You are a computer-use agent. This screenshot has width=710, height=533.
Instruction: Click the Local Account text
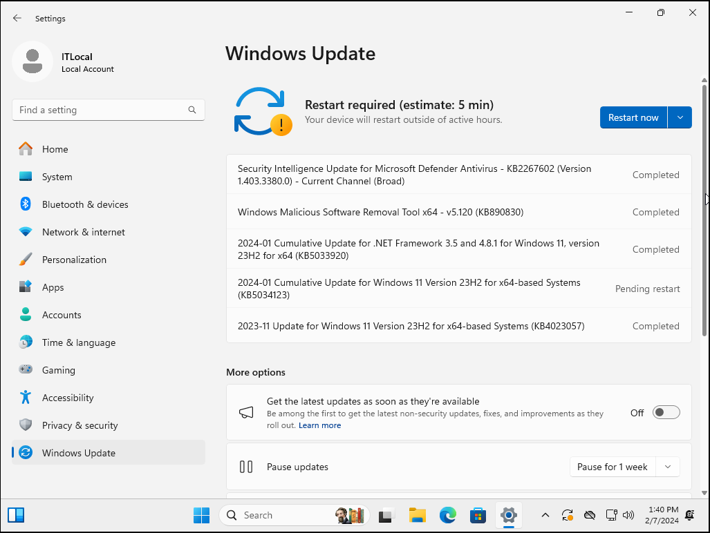[x=88, y=69]
